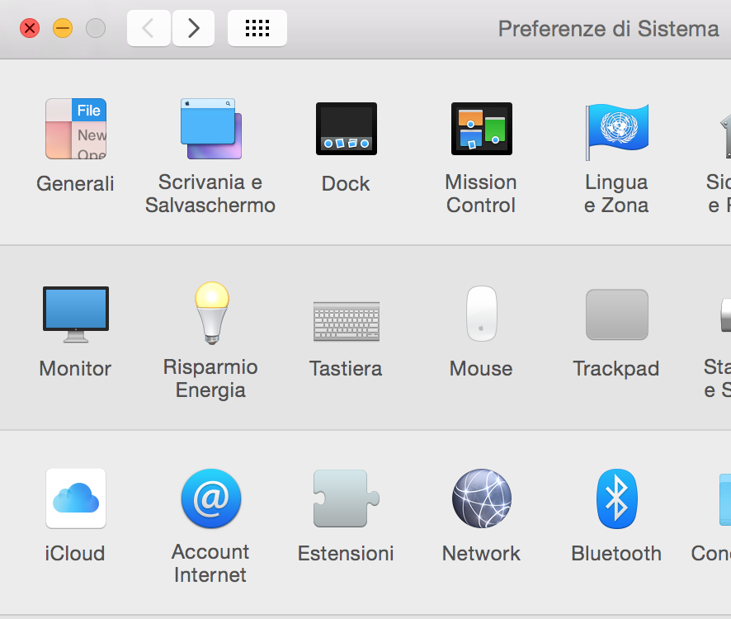This screenshot has height=619, width=731.
Task: Click the Generali label text
Action: click(x=76, y=183)
